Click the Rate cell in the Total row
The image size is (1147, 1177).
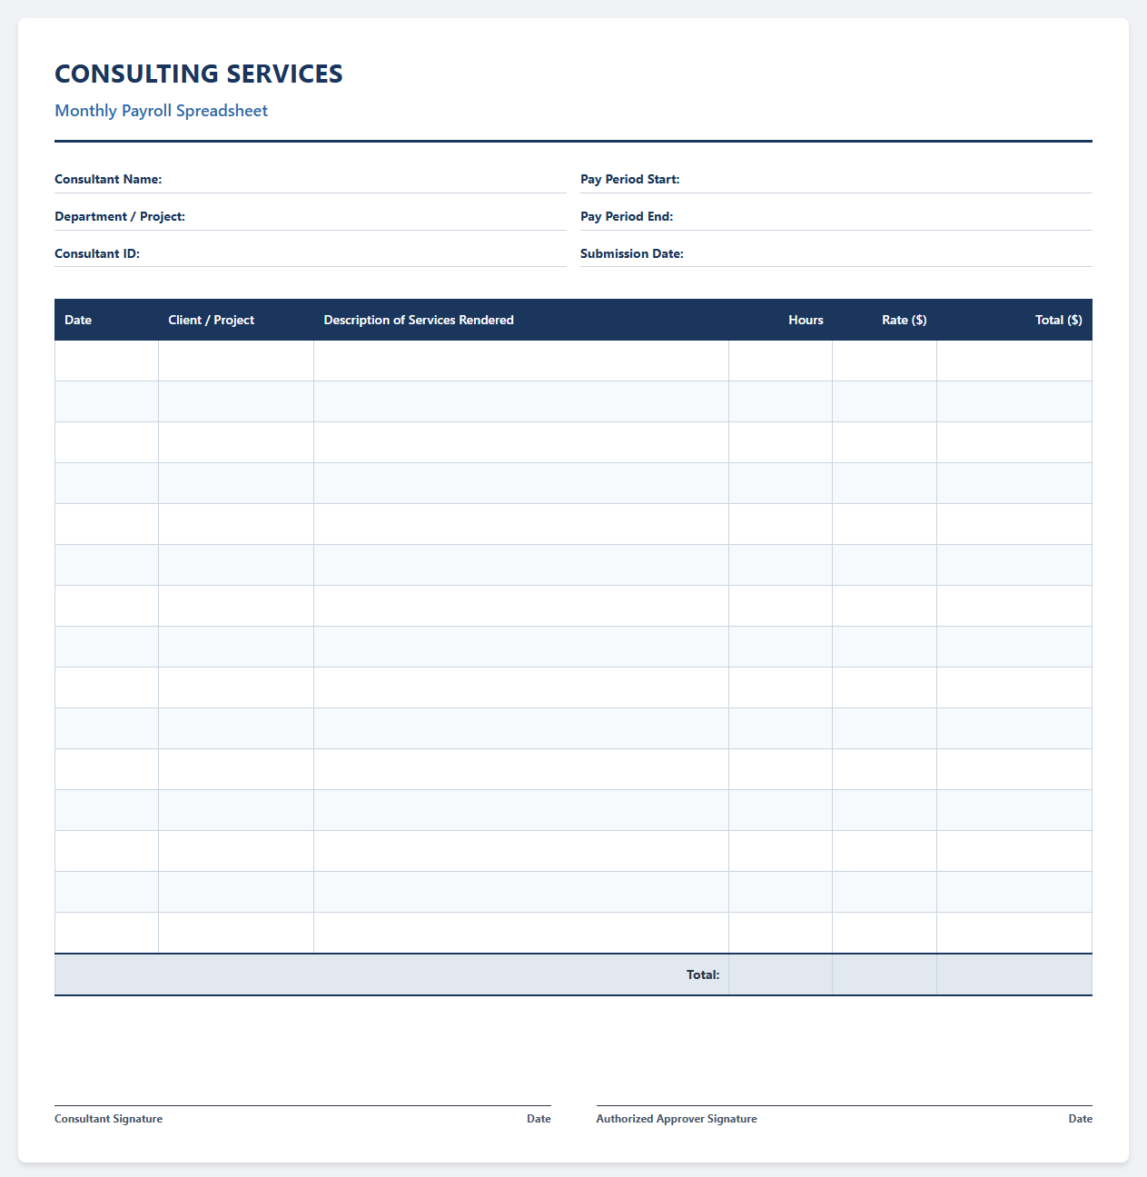(x=885, y=974)
